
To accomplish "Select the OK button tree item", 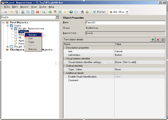I will [x=20, y=38].
